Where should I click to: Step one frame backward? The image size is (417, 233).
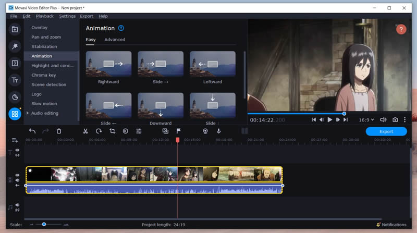tap(322, 120)
